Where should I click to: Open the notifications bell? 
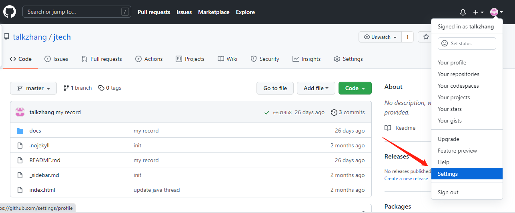[x=463, y=12]
